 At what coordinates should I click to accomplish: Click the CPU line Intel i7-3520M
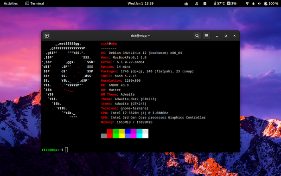tap(134, 113)
